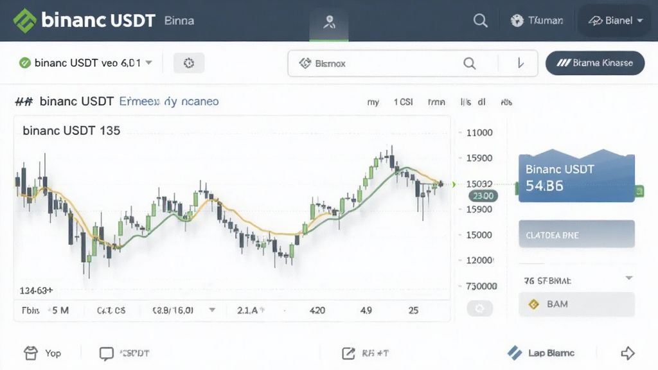Viewport: 658px width, 370px height.
Task: Click the Binna text in header
Action: pos(179,21)
